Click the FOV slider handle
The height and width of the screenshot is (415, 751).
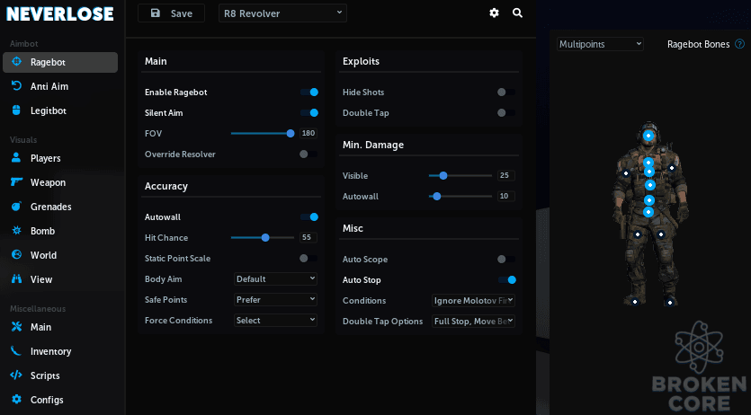(291, 133)
